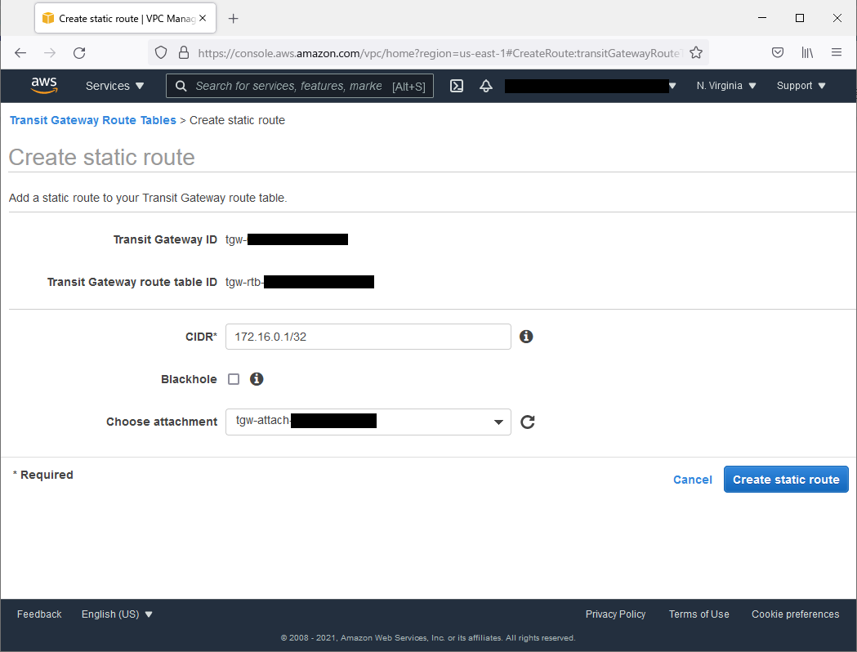This screenshot has height=652, width=857.
Task: Reload the page in the browser
Action: click(79, 52)
